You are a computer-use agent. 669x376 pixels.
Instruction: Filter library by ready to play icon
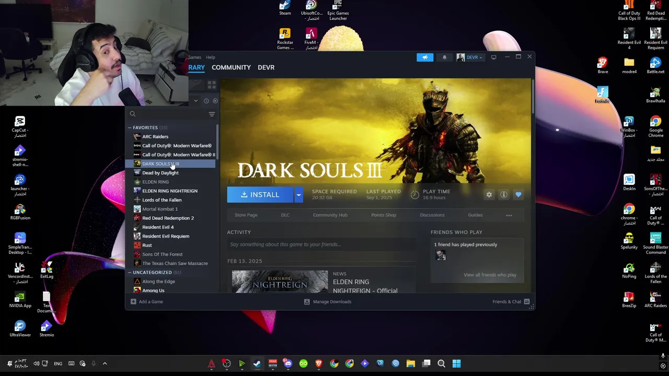click(215, 101)
